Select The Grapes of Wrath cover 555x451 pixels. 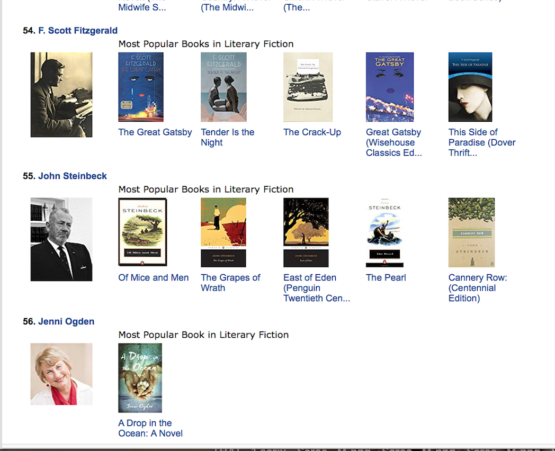tap(223, 232)
